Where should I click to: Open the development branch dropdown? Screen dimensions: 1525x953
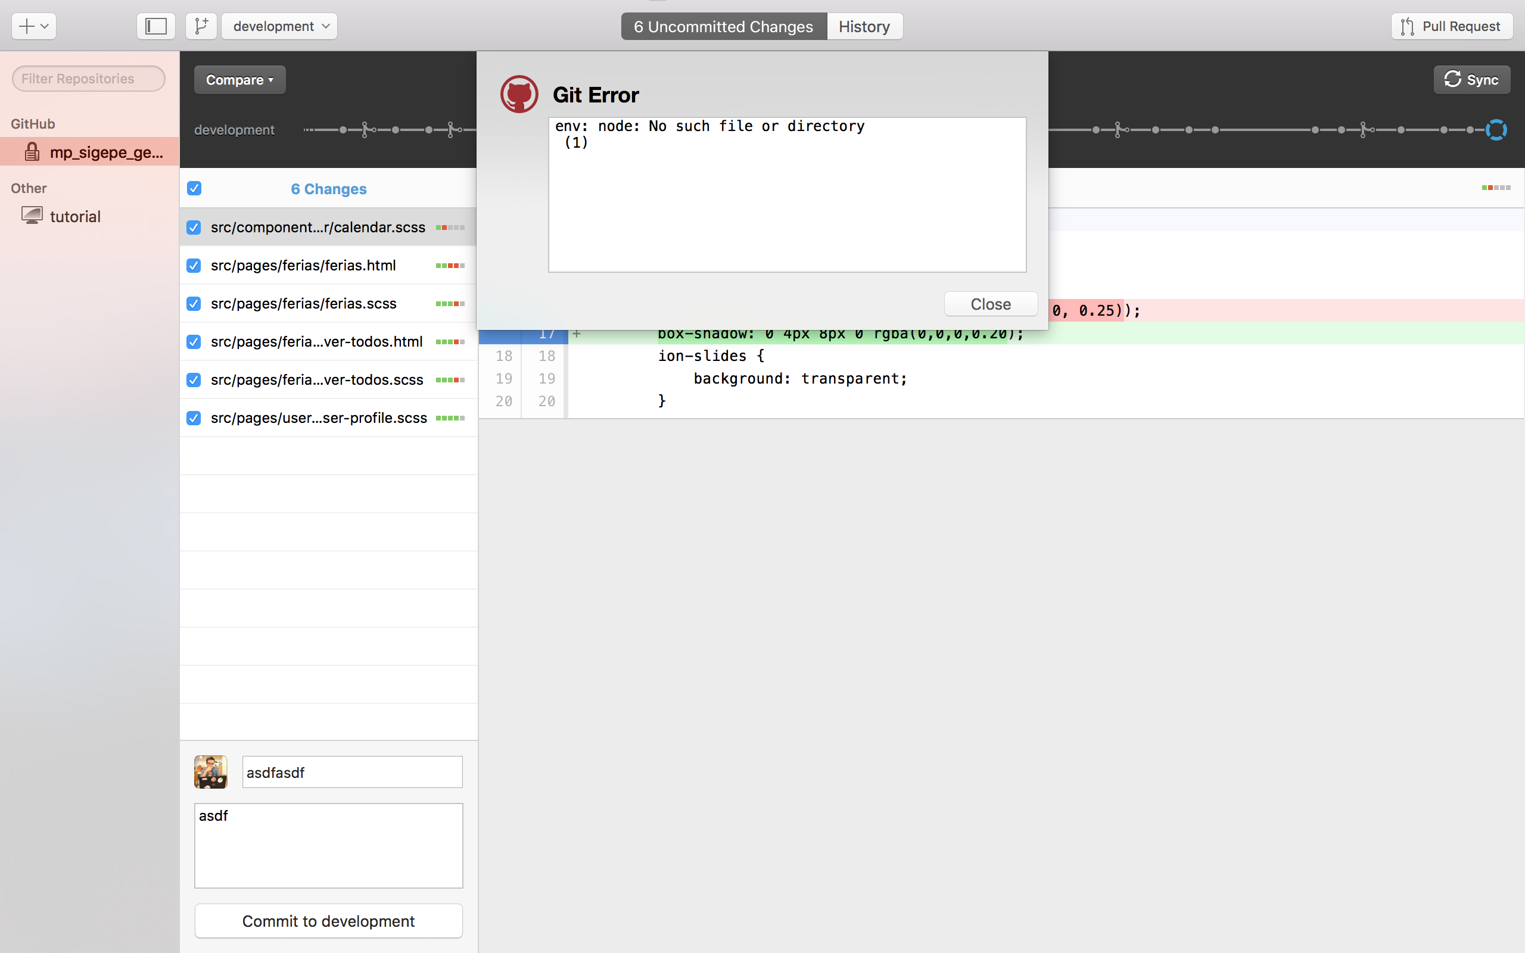(x=280, y=26)
